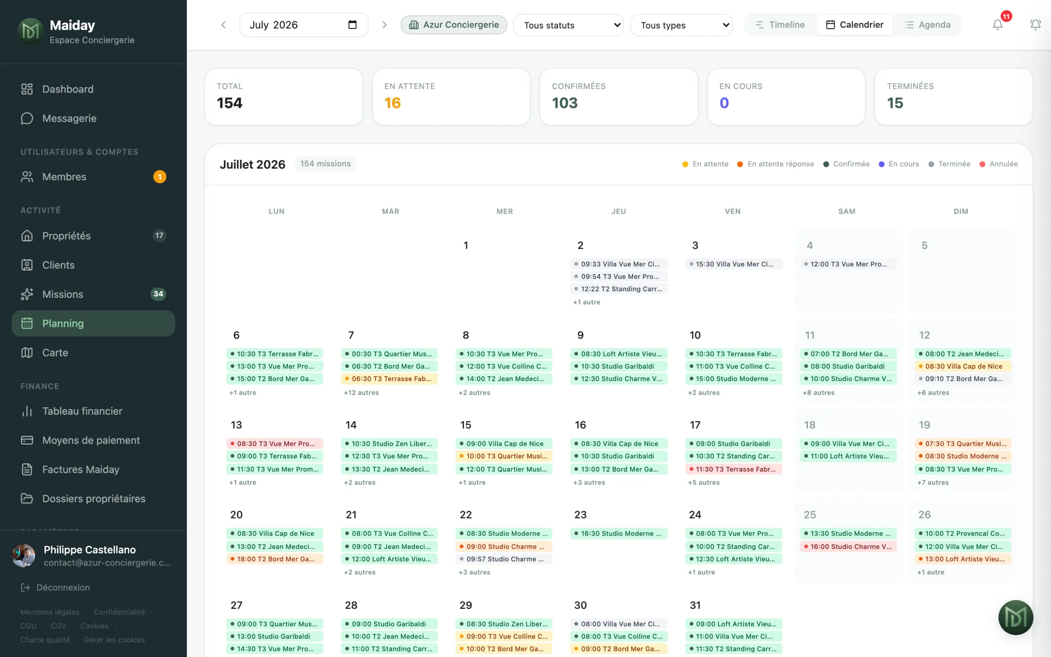Image resolution: width=1051 pixels, height=657 pixels.
Task: Expand '+12 autres' on July 7
Action: [x=361, y=392]
